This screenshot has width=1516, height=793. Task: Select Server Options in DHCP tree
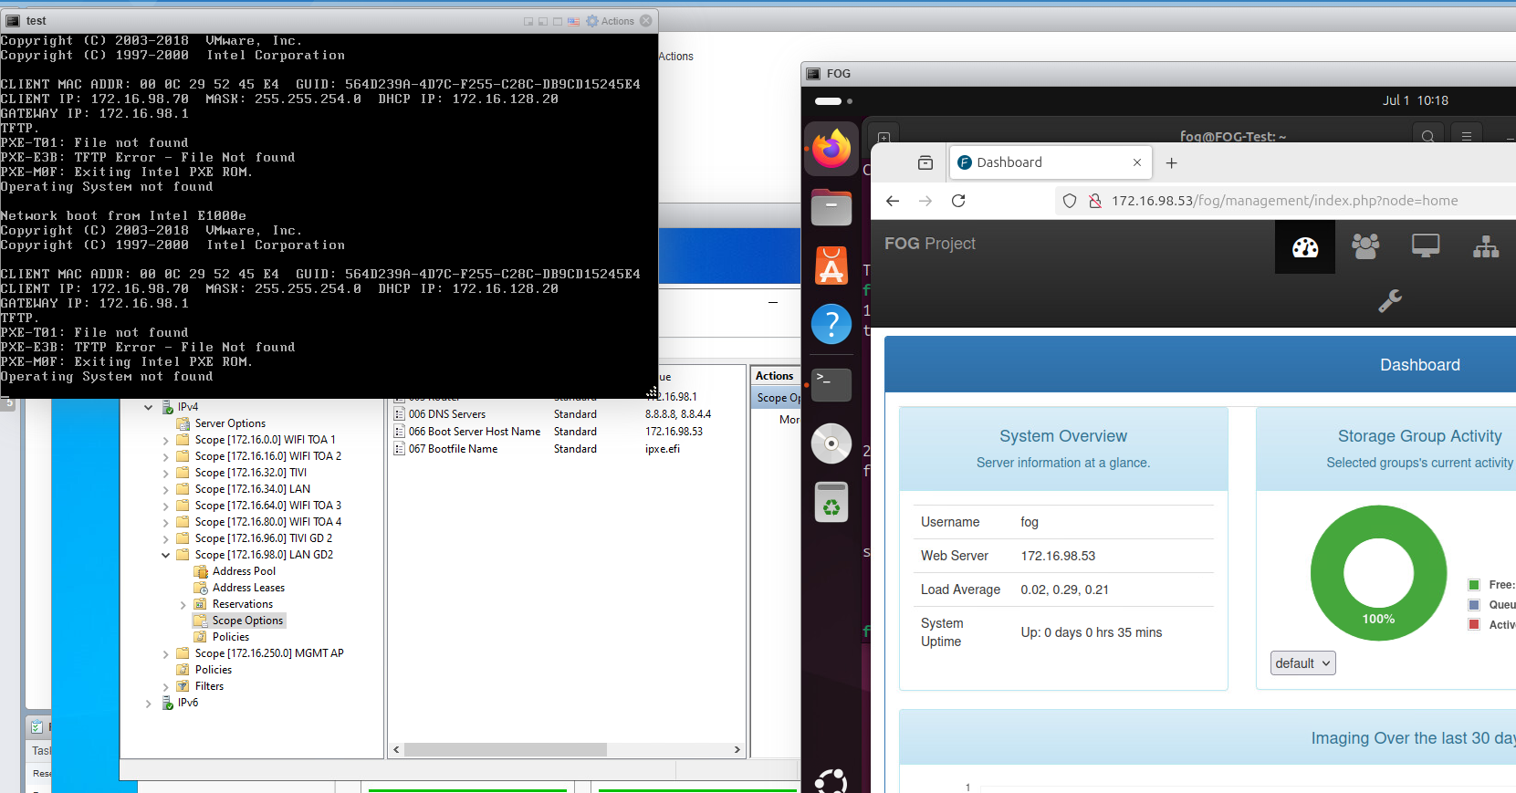tap(230, 423)
